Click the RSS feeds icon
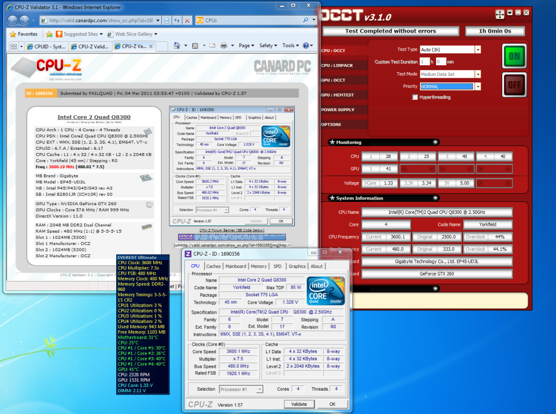 coord(195,46)
